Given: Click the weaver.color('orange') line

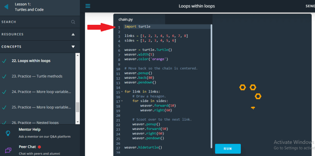Looking at the screenshot, I should [146, 59].
